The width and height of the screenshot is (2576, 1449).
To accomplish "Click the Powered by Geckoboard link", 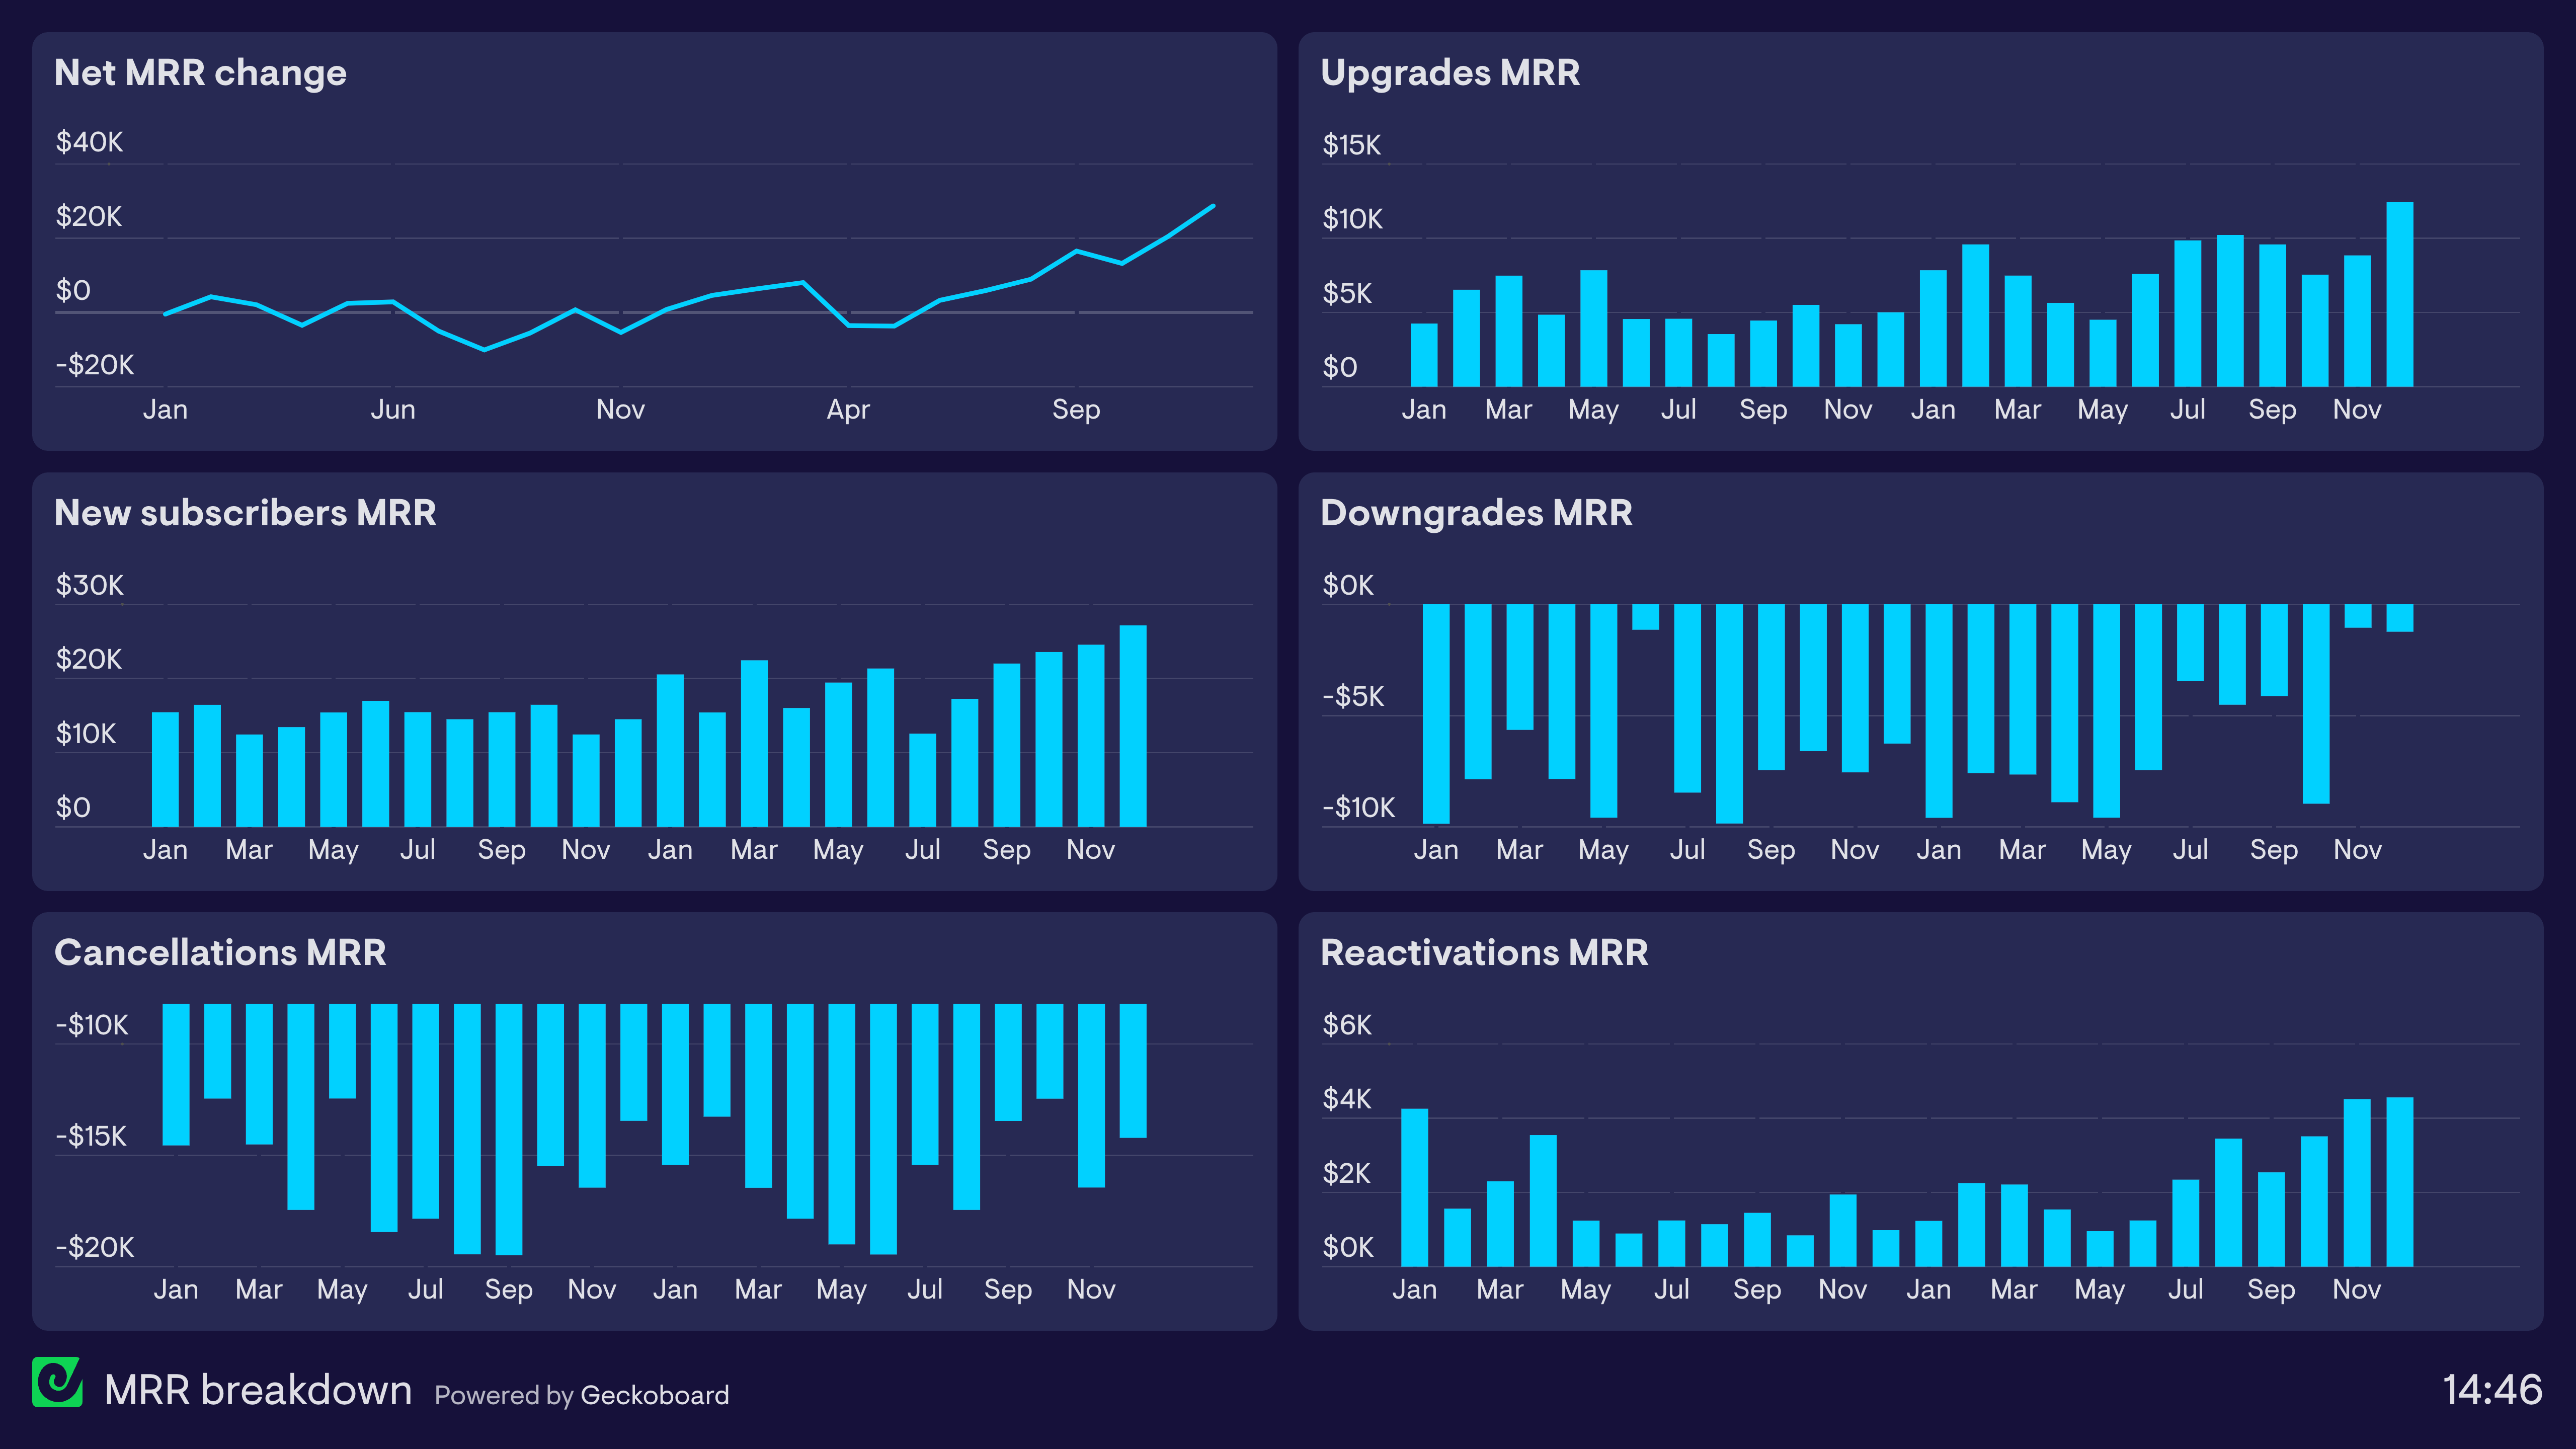I will click(x=581, y=1395).
